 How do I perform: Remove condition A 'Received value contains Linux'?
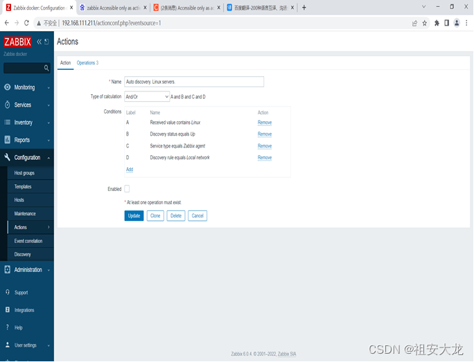pyautogui.click(x=265, y=123)
